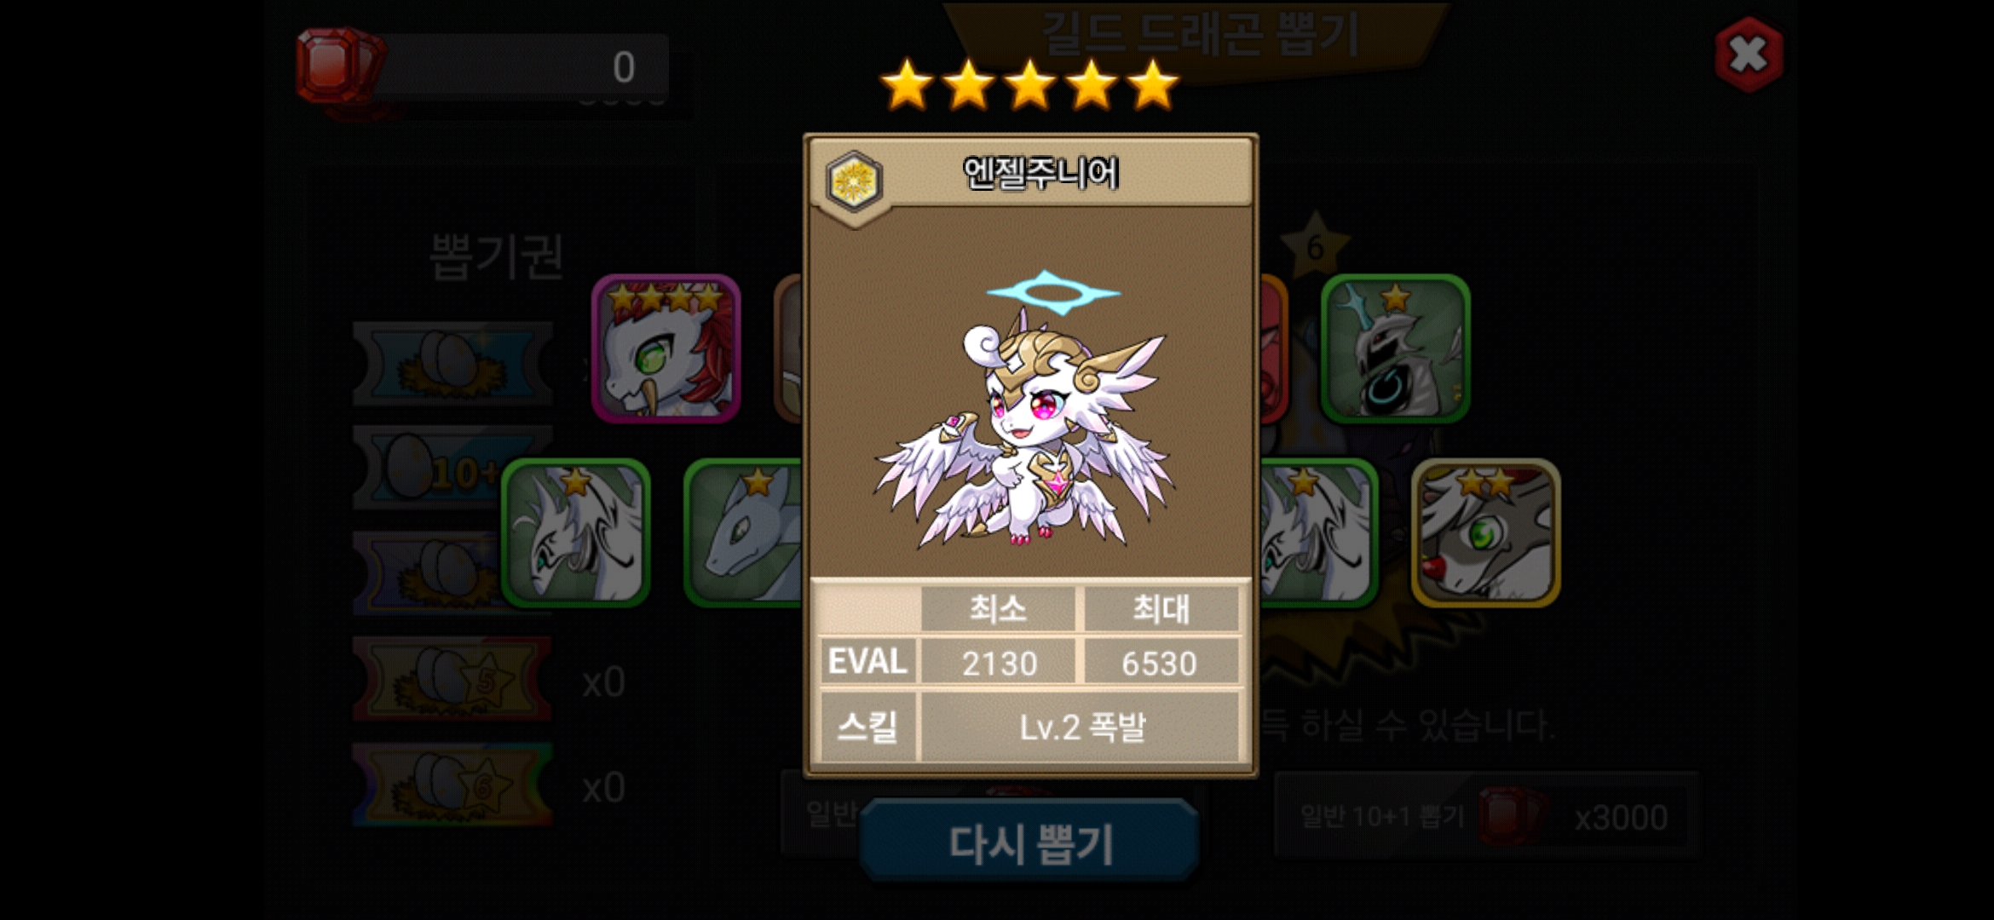
Task: Choose the 5-star egg ticket
Action: pyautogui.click(x=452, y=679)
